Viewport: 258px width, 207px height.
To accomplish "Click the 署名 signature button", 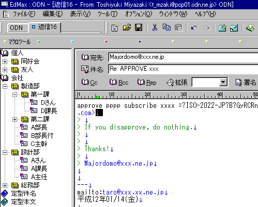I will point(246,83).
